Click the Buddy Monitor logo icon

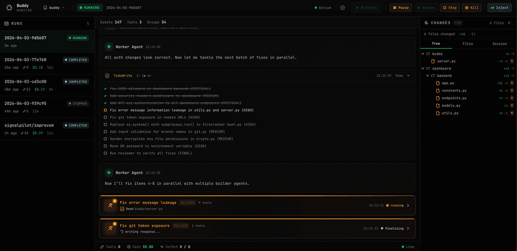click(x=9, y=8)
